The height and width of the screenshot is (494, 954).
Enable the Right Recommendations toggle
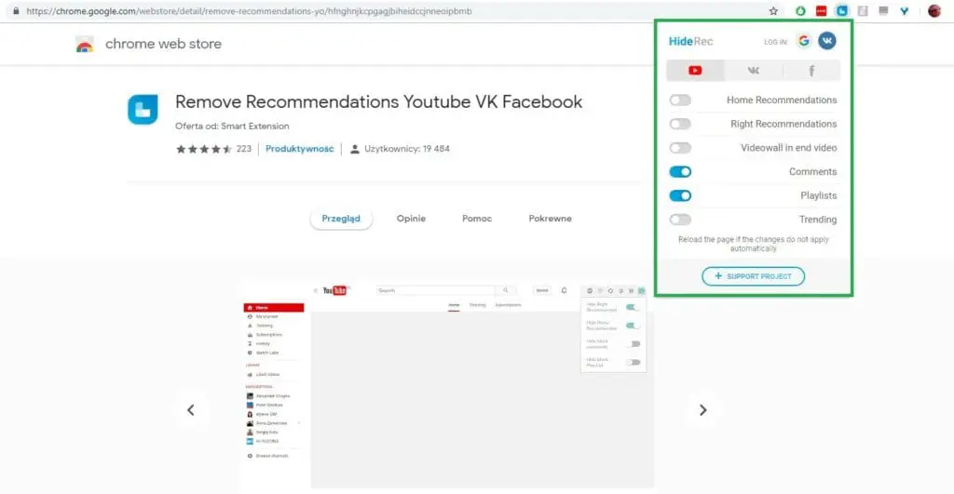click(x=680, y=124)
